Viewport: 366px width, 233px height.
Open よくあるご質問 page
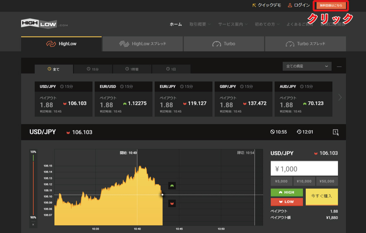[300, 24]
